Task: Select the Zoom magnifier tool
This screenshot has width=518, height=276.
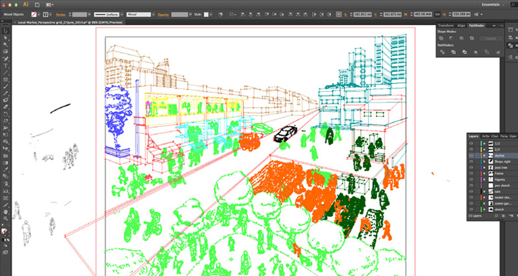Action: [x=6, y=219]
